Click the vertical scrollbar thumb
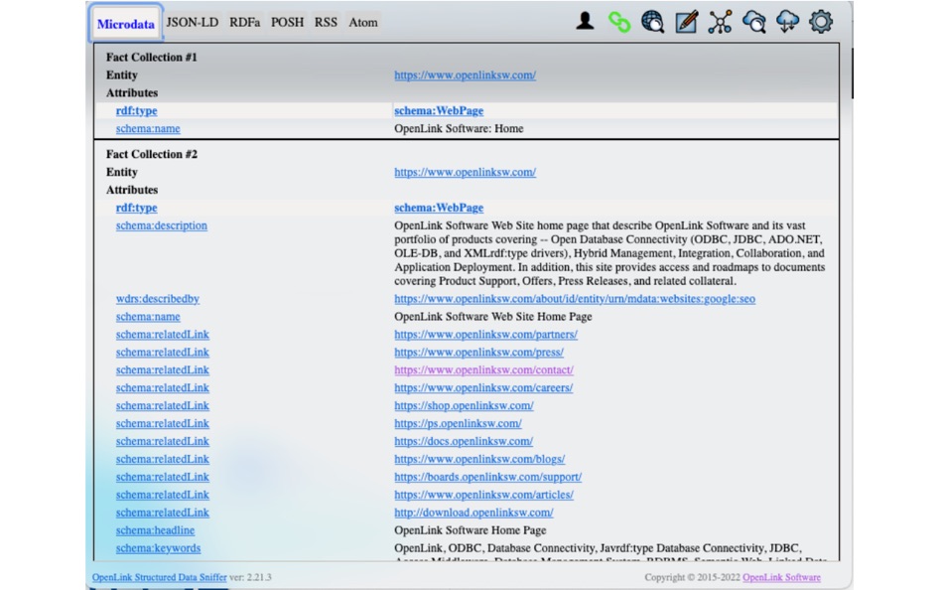Image resolution: width=943 pixels, height=590 pixels. [852, 74]
